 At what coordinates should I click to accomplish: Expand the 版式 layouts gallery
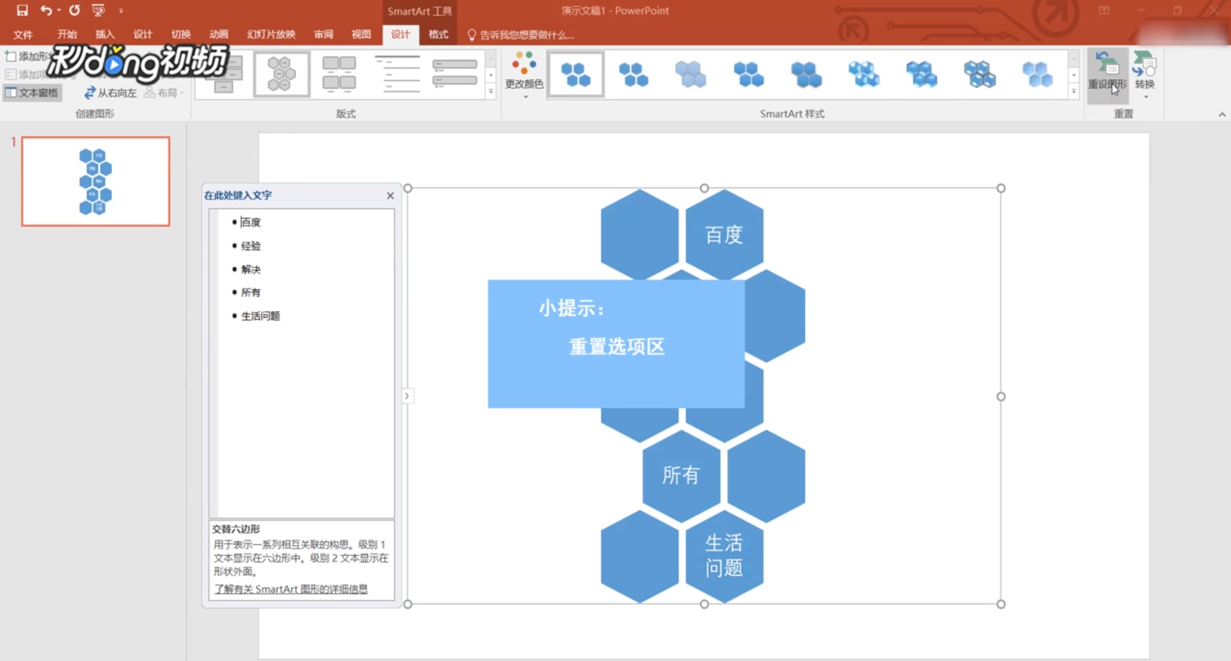tap(491, 92)
